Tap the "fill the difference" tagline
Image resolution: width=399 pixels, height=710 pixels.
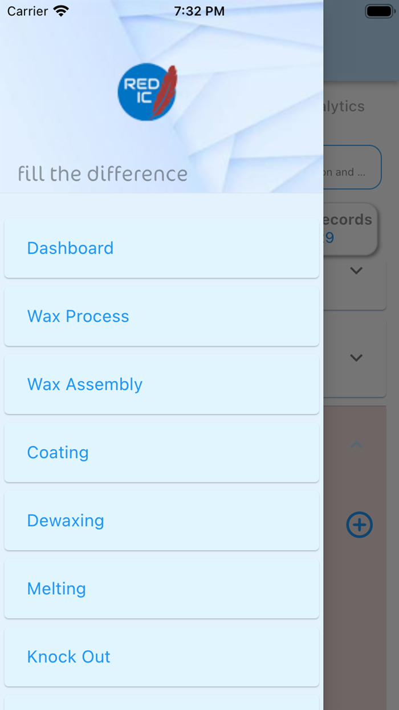(x=103, y=174)
